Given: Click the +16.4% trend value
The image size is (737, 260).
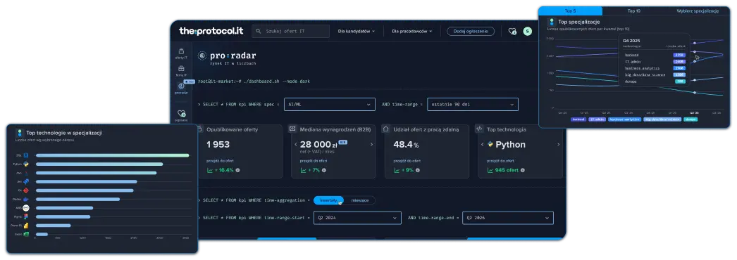Looking at the screenshot, I should (224, 170).
